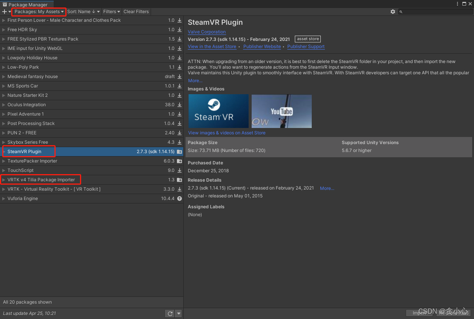
Task: Click the add package plus icon
Action: click(5, 12)
